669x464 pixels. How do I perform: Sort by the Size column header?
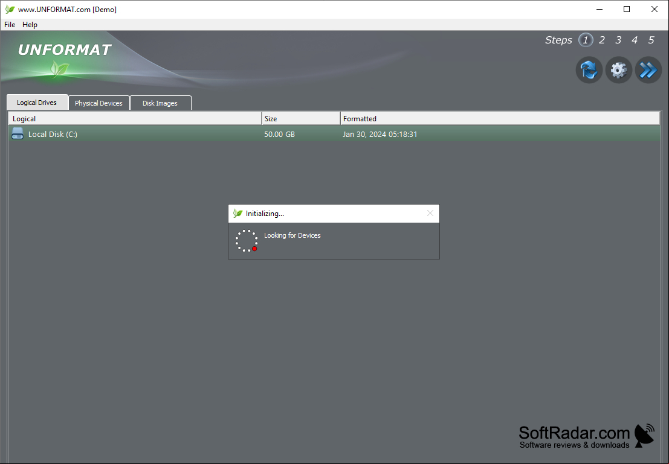click(x=301, y=118)
